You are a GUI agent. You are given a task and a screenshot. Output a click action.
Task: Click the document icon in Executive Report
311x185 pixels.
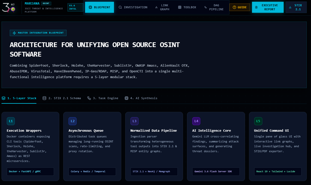coord(256,7)
